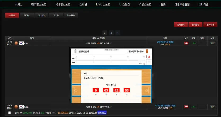
Task: Open the 미니게임 top menu item
Action: coord(204,4)
